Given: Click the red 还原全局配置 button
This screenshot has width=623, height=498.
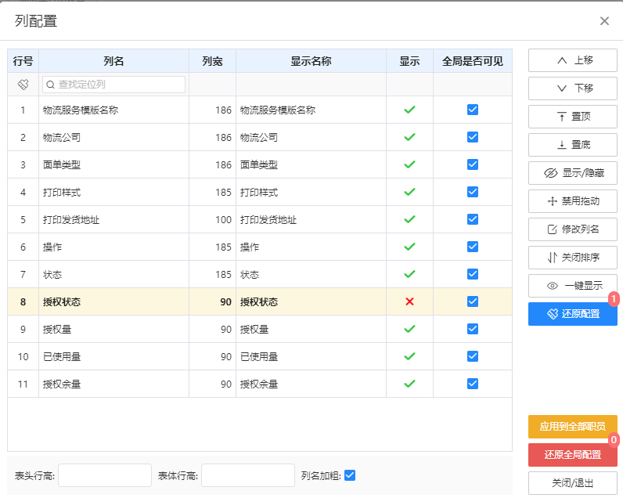Looking at the screenshot, I should [573, 455].
